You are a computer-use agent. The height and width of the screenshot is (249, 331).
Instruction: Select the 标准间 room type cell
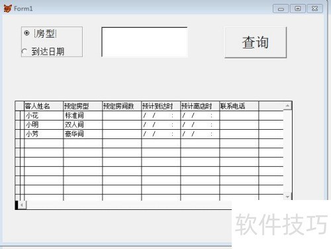coord(83,115)
